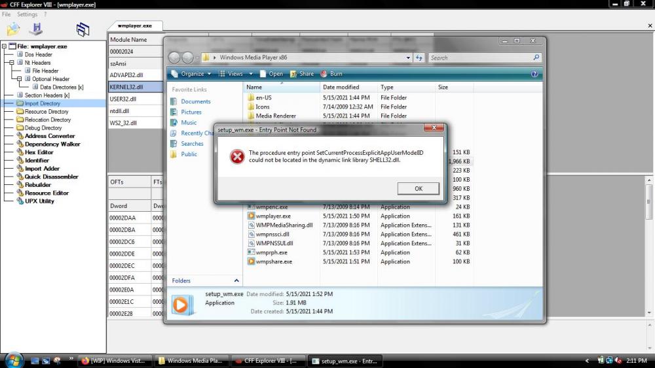Open the File menu
This screenshot has width=655, height=368.
6,14
